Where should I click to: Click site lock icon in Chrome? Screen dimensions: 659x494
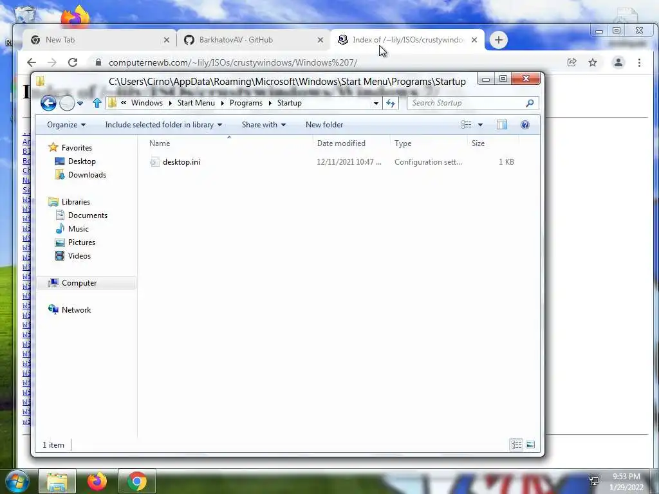98,62
